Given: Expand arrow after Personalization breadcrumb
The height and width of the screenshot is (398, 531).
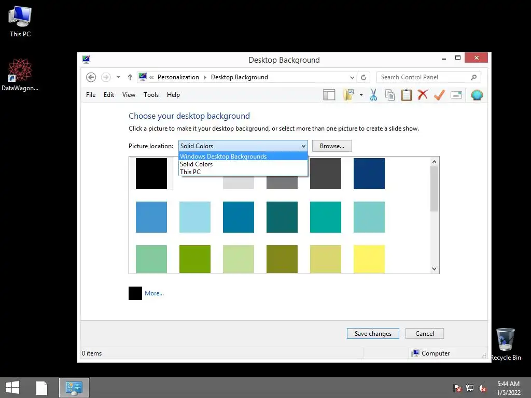Looking at the screenshot, I should [205, 77].
